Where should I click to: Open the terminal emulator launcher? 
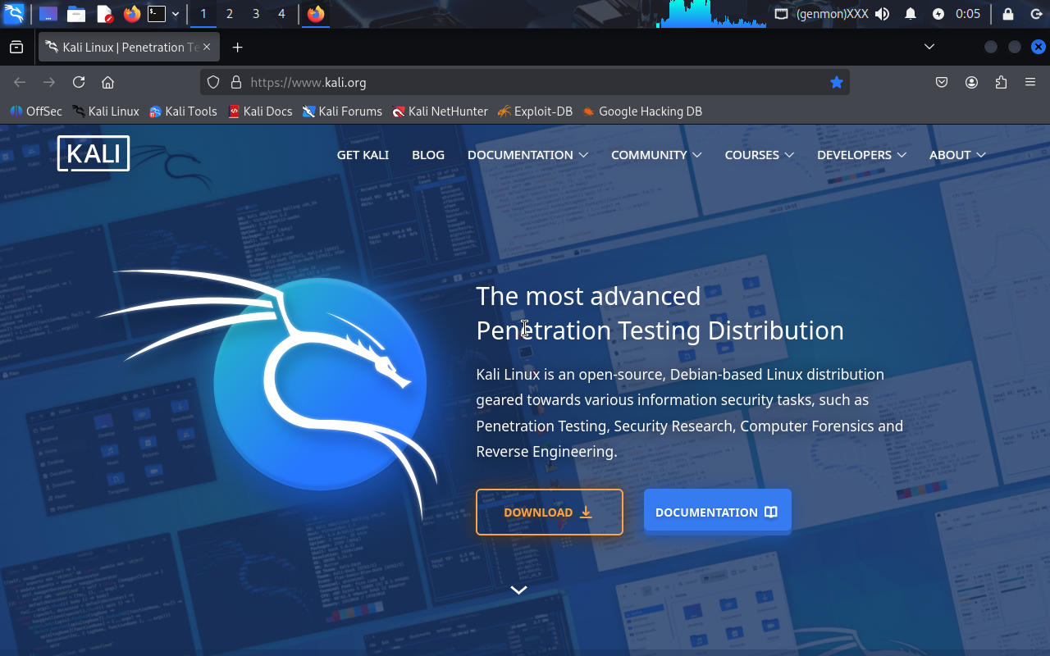point(157,14)
